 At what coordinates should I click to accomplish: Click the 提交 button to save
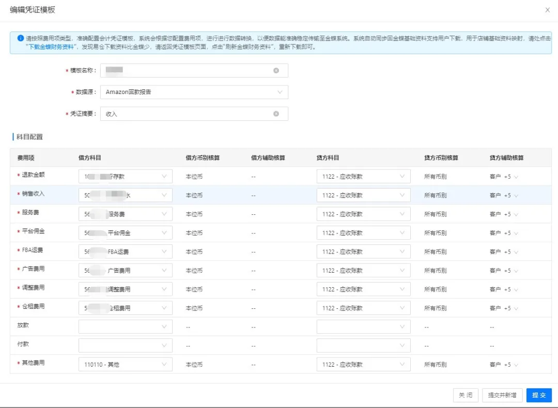click(539, 395)
